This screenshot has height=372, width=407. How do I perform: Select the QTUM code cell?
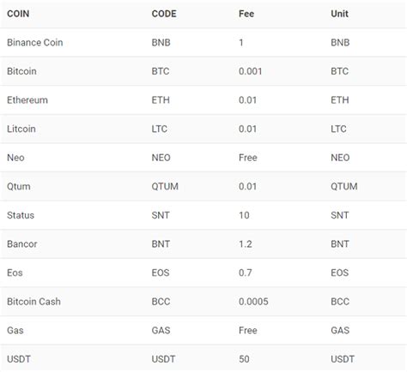pos(165,187)
